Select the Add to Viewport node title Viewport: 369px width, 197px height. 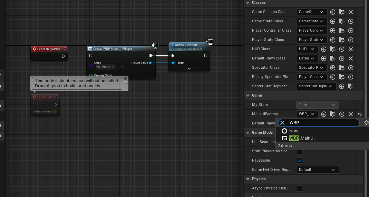pyautogui.click(x=186, y=45)
